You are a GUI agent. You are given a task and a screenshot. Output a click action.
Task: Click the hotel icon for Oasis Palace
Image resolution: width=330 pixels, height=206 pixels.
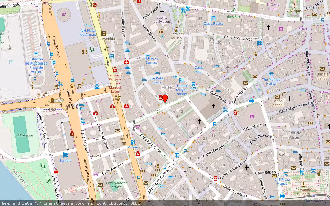(x=213, y=18)
